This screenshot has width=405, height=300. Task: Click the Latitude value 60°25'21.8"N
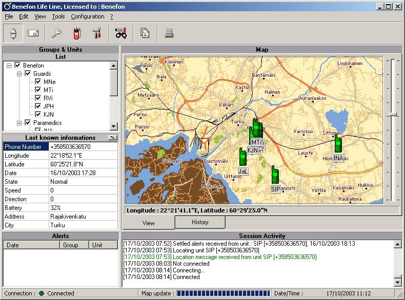[x=66, y=164]
